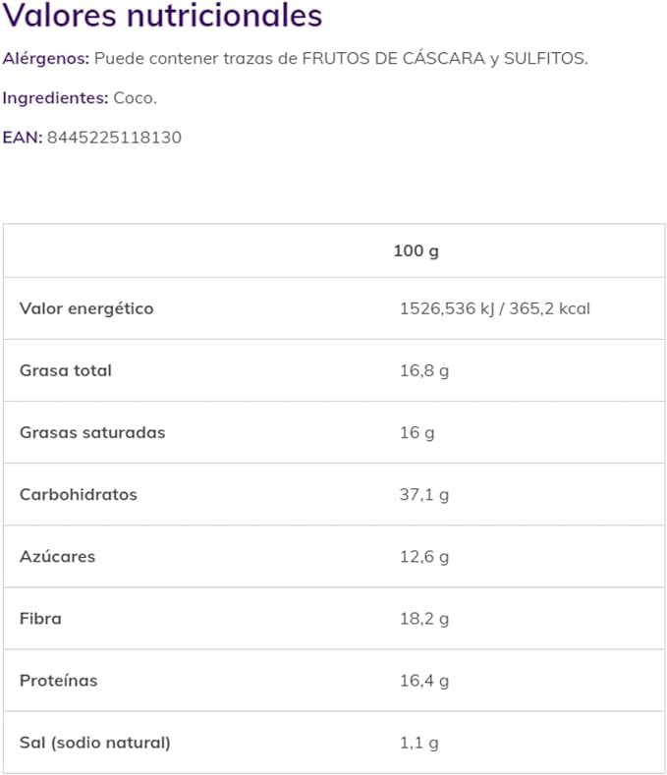
Task: Select the Sal (sodio natural) row label
Action: [95, 743]
